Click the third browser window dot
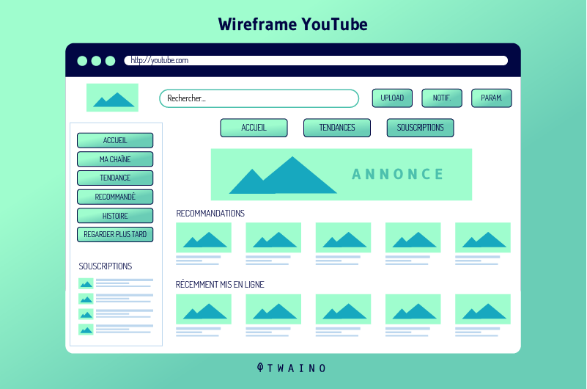The image size is (587, 389). (x=110, y=61)
